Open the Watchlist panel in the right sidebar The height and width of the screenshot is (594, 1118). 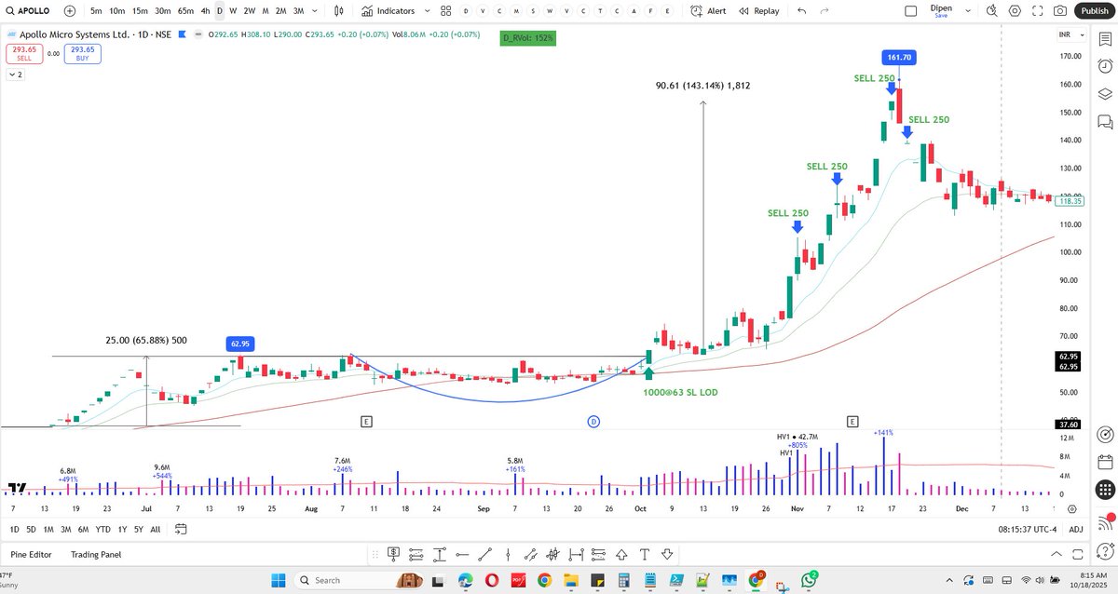[x=1104, y=38]
